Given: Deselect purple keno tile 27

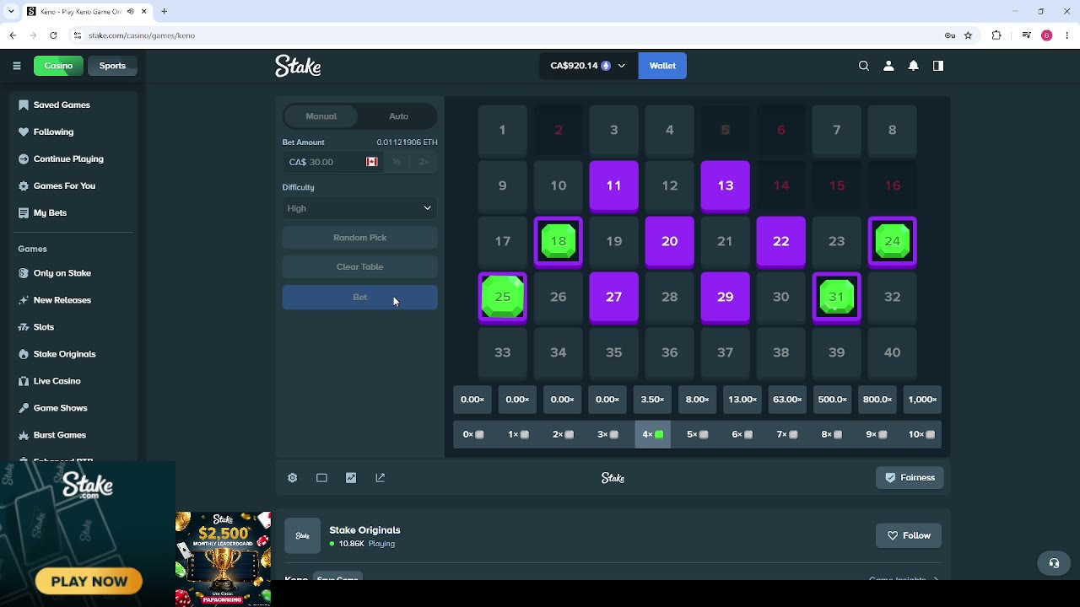Looking at the screenshot, I should [x=614, y=297].
